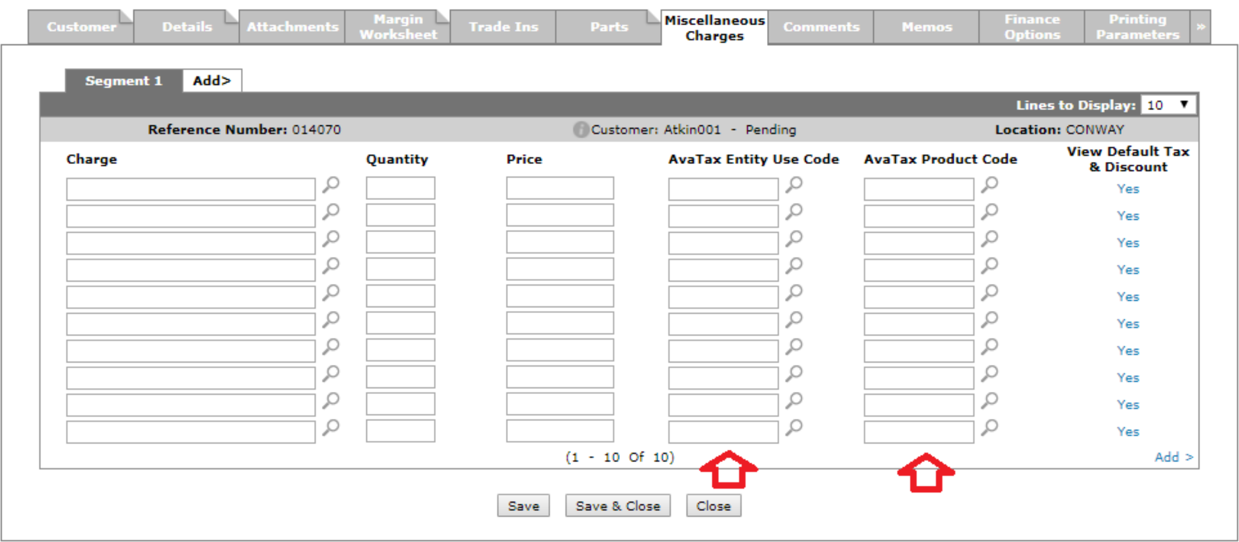
Task: Search AvaTax Entity Use Code in fourth row
Action: click(x=794, y=266)
